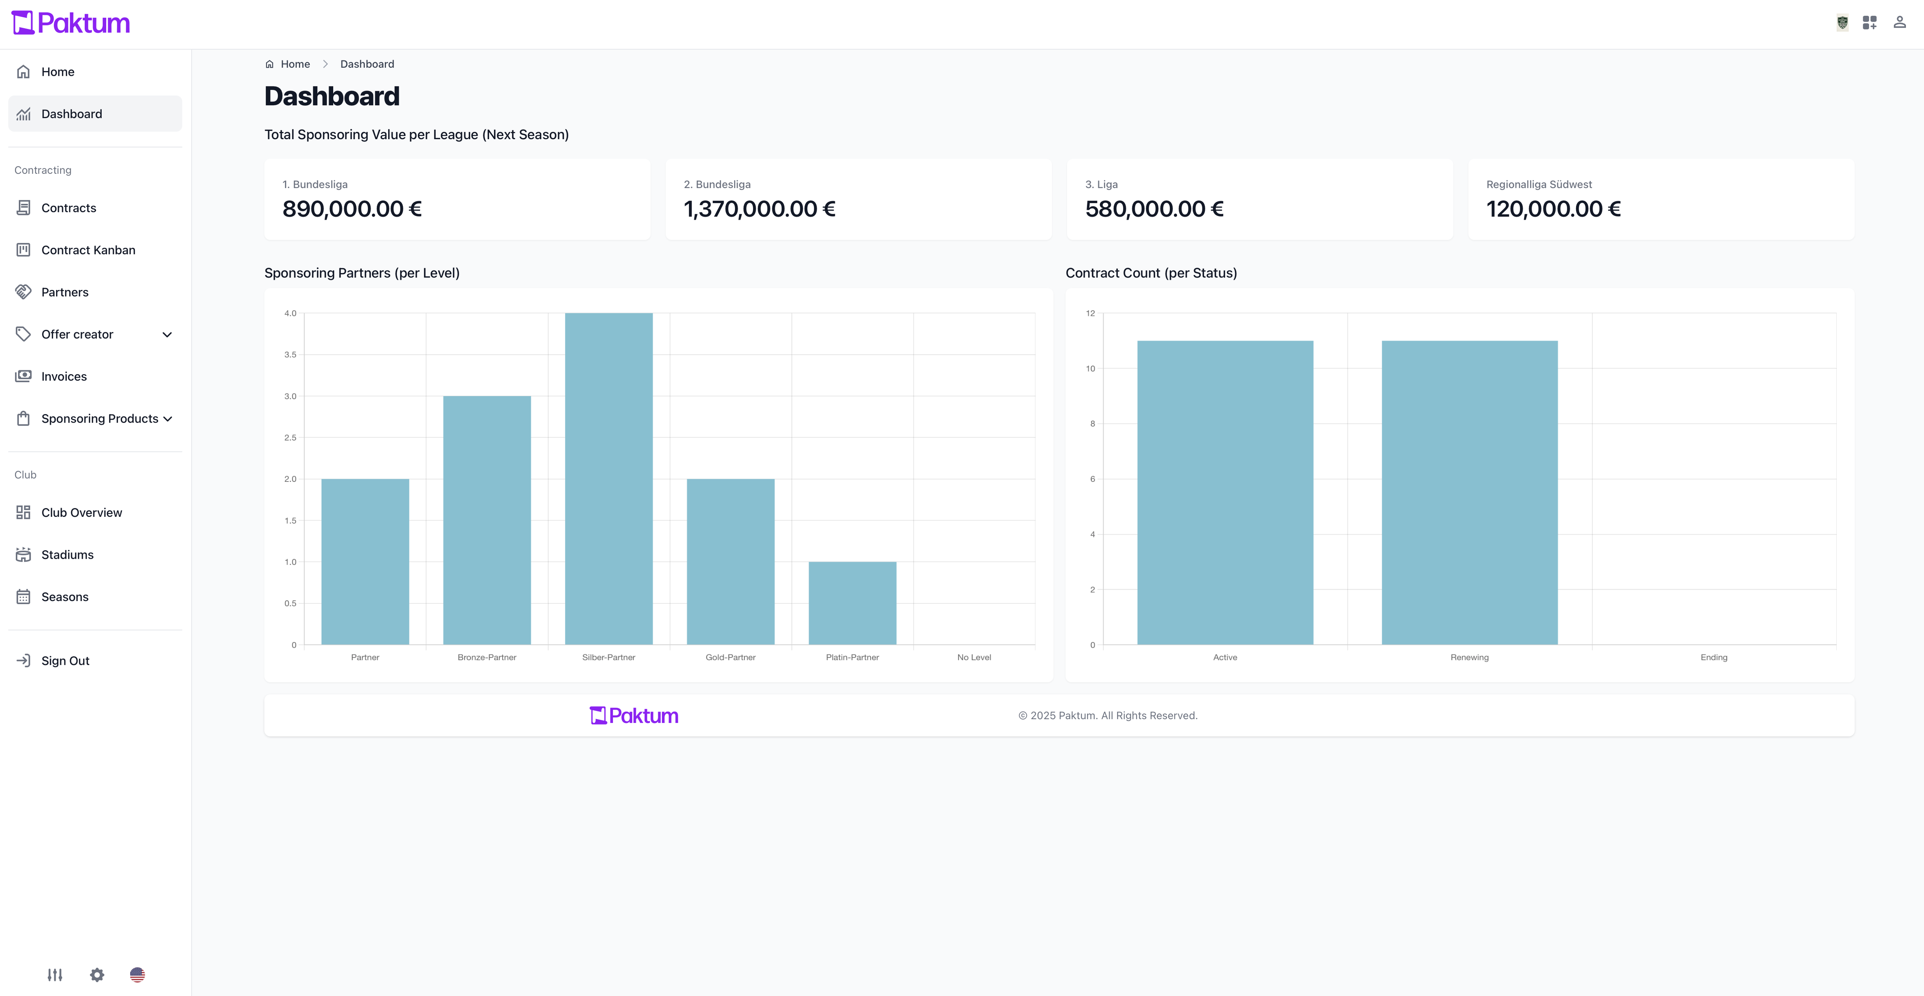The width and height of the screenshot is (1924, 996).
Task: Select Dashboard menu item
Action: (x=95, y=113)
